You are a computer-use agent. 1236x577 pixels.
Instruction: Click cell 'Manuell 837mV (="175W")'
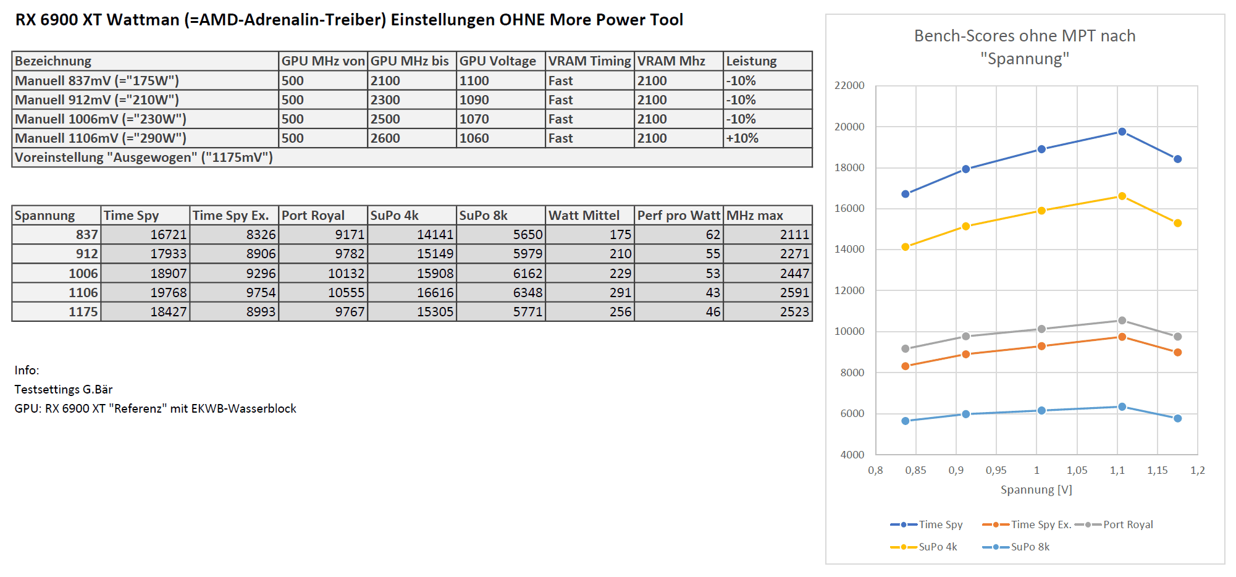(145, 80)
